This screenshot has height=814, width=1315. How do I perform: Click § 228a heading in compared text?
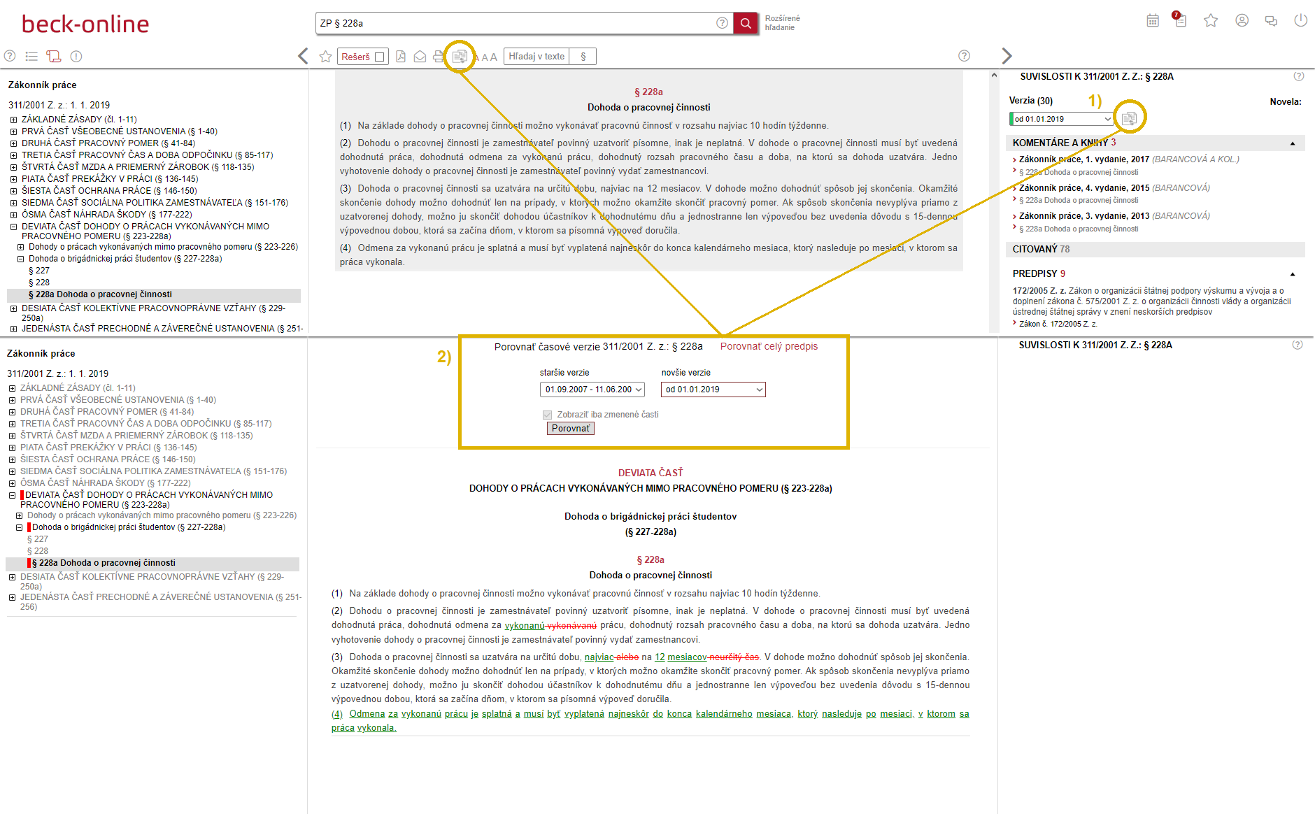click(x=651, y=559)
